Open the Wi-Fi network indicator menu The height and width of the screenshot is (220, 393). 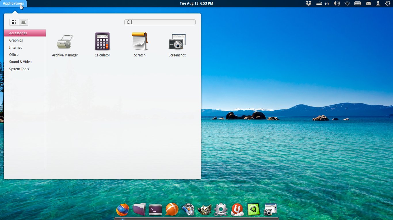(x=347, y=3)
